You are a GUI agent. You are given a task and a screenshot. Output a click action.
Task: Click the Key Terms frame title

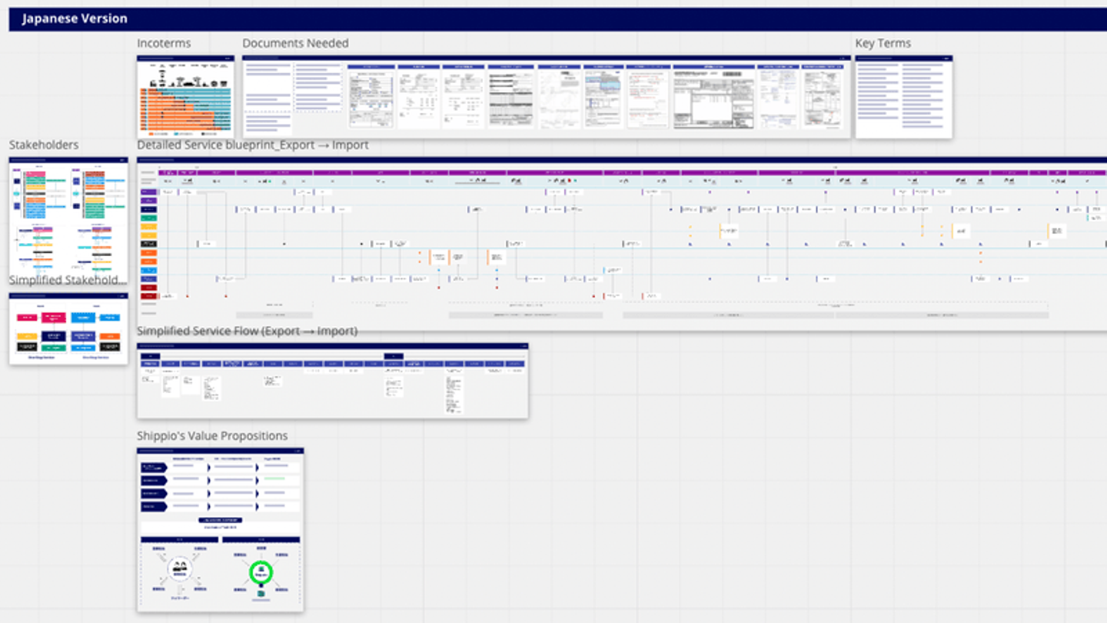[x=883, y=44]
